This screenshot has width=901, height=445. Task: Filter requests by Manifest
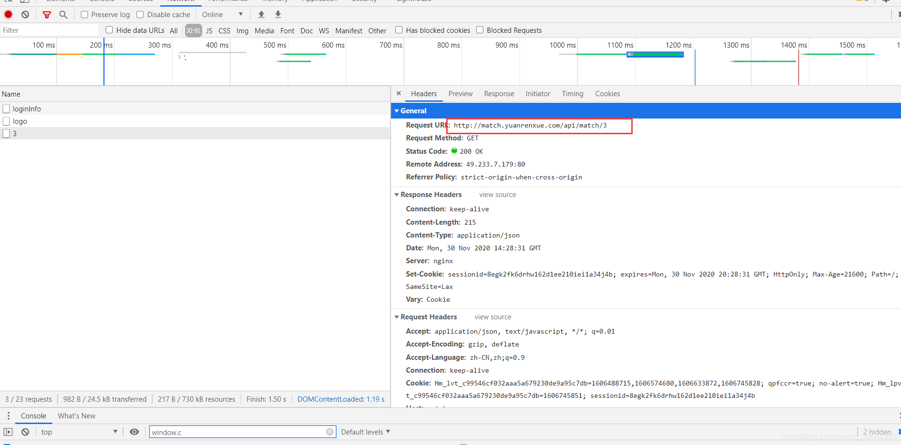(x=349, y=30)
